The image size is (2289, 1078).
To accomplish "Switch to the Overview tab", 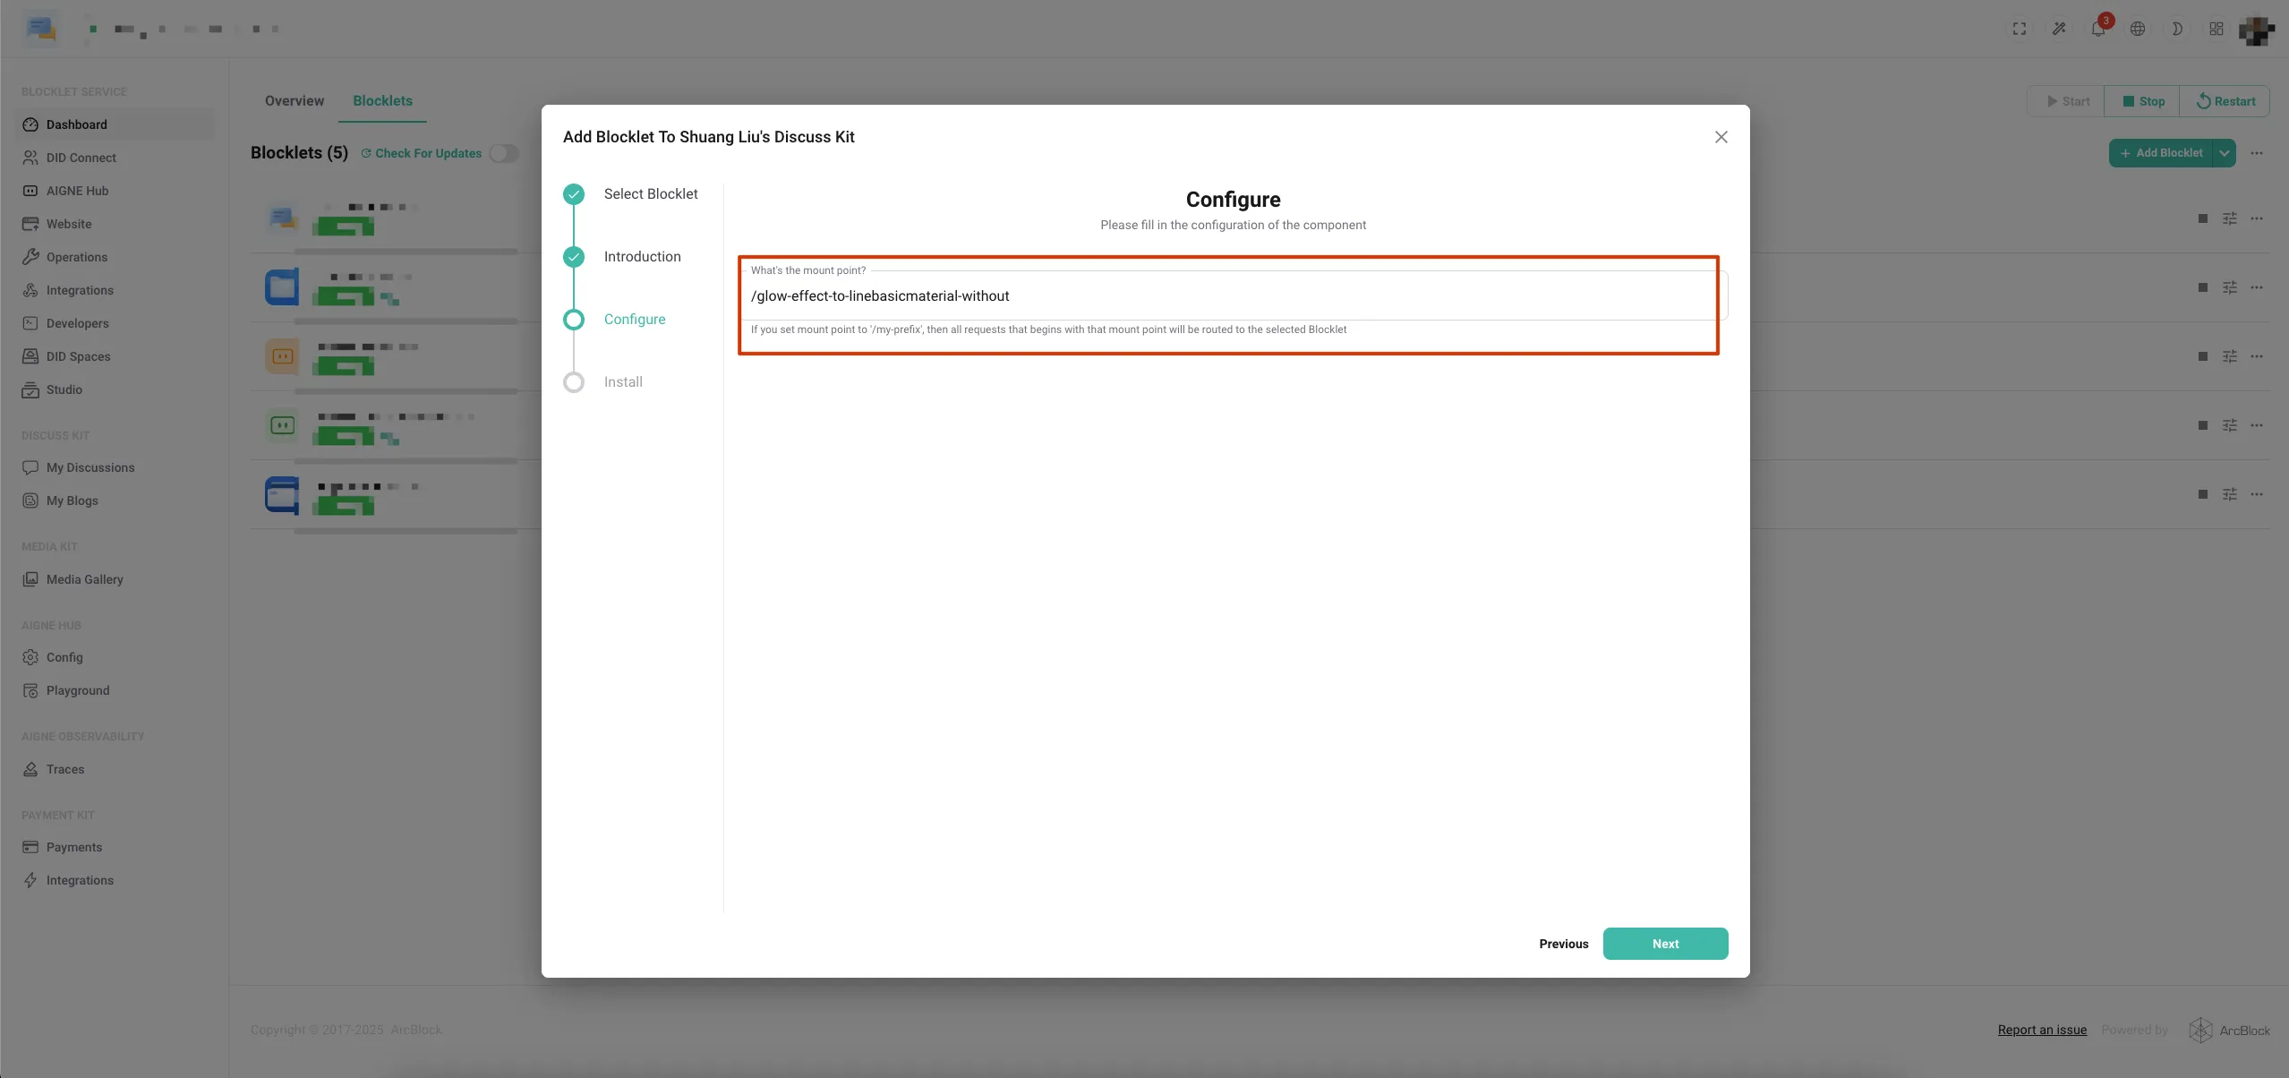I will point(294,101).
